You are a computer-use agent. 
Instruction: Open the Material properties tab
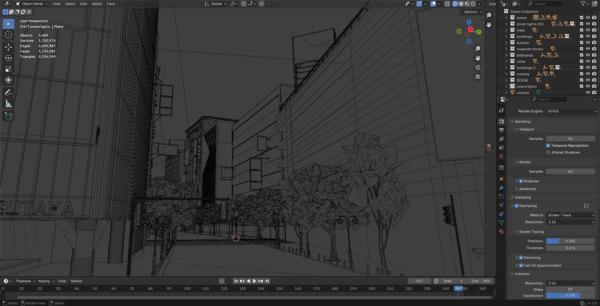point(501,231)
